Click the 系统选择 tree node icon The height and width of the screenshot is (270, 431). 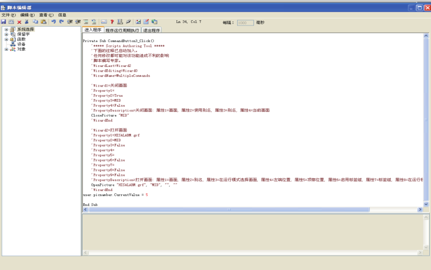pyautogui.click(x=13, y=29)
